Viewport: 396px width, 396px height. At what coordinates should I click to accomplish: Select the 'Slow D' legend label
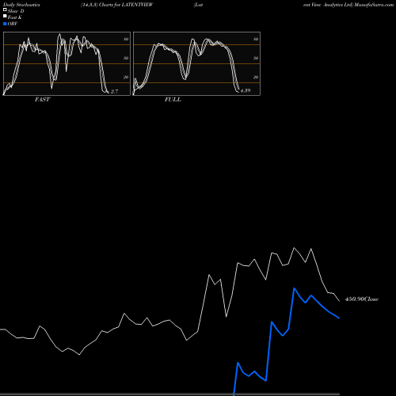pos(16,11)
